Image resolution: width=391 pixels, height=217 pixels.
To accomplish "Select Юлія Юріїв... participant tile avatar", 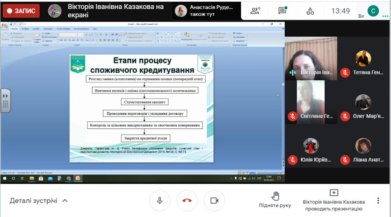I will point(311,146).
